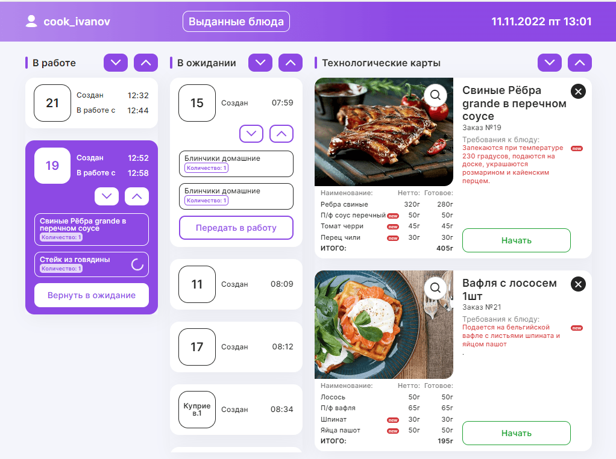
Task: Click Вернуть в ожидание for order 19
Action: pyautogui.click(x=92, y=295)
